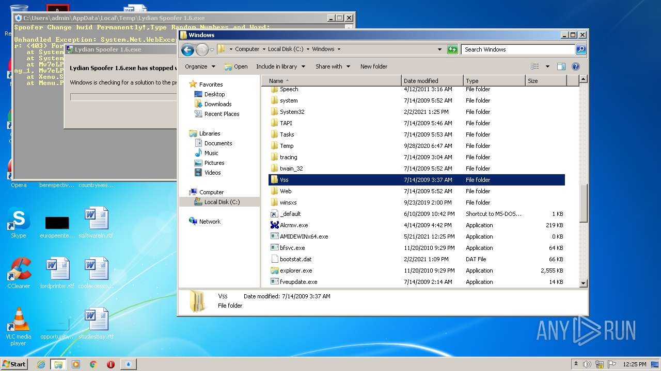Expand the Computer breadcrumb arrow
The height and width of the screenshot is (371, 661).
pos(264,49)
